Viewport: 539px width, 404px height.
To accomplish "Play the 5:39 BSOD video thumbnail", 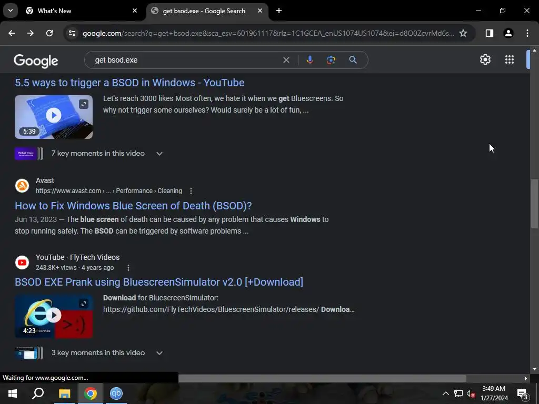I will (x=54, y=117).
